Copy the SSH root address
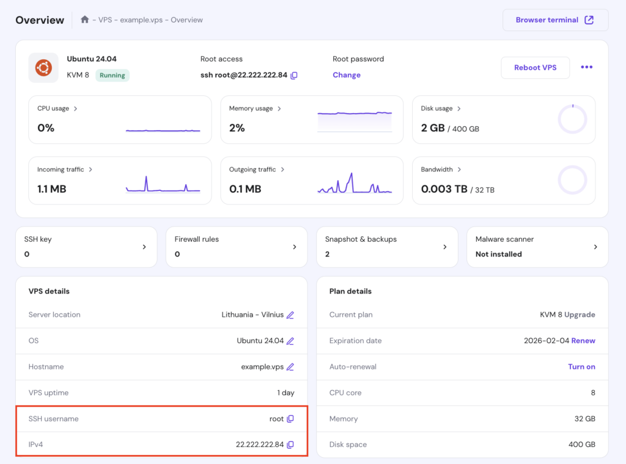Screen dimensions: 626x464 click(293, 76)
